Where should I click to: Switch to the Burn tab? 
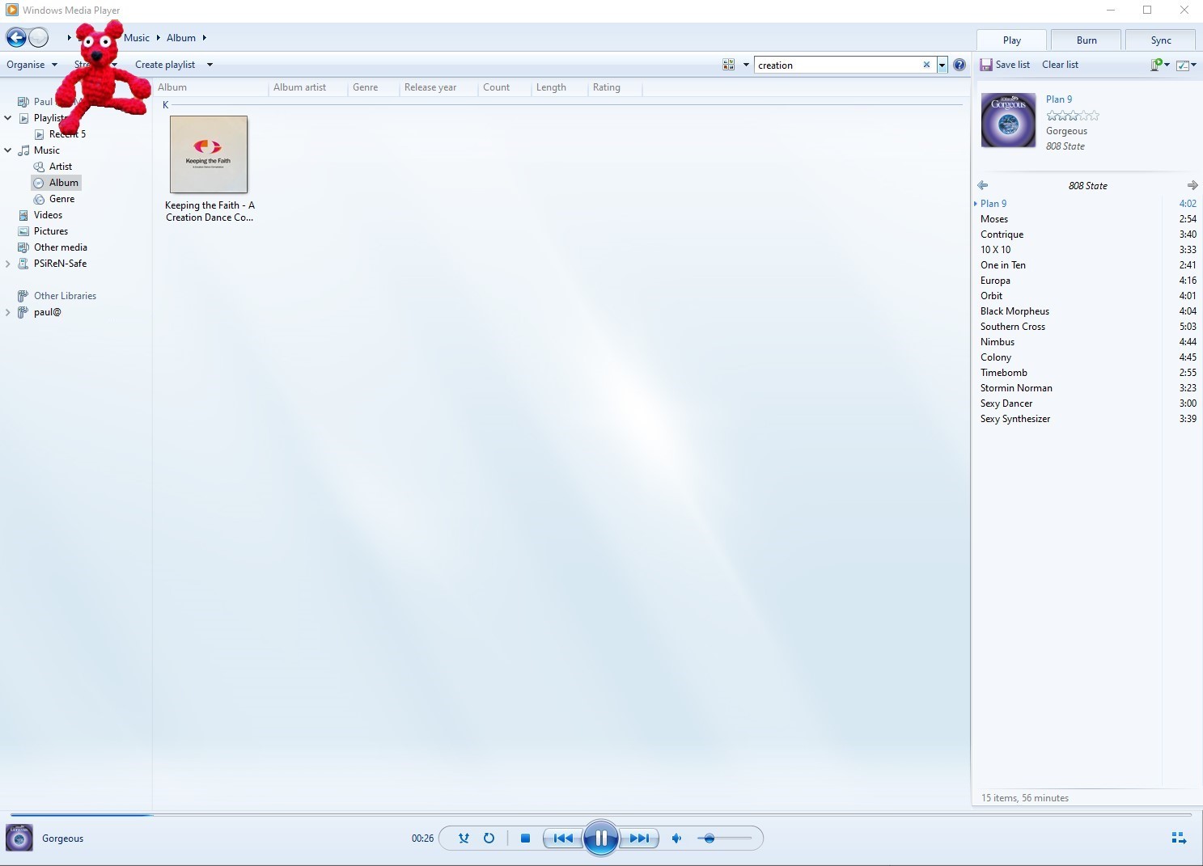(1087, 40)
